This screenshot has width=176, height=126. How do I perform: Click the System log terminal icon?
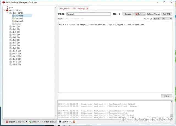[x=60, y=122]
